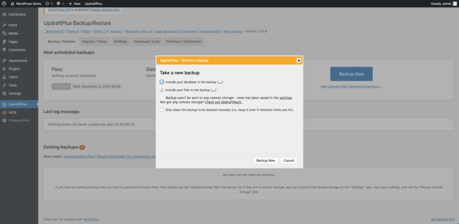Open Lead developer's homepage link
The width and height of the screenshot is (459, 224).
click(x=176, y=31)
